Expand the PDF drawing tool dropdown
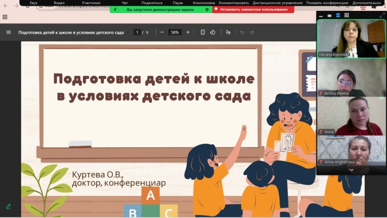The image size is (387, 218). [x=228, y=32]
